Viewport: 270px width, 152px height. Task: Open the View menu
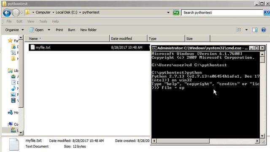[31, 22]
